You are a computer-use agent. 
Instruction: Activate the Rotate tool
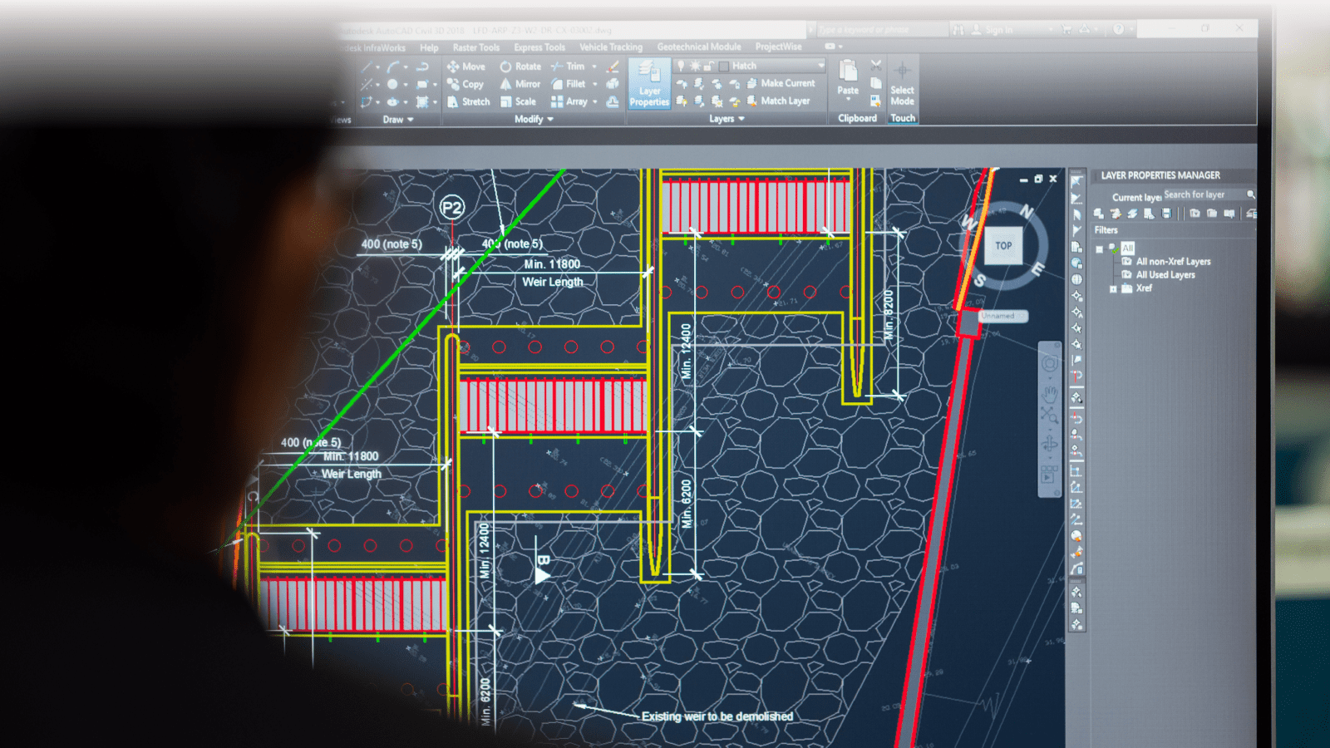coord(520,66)
